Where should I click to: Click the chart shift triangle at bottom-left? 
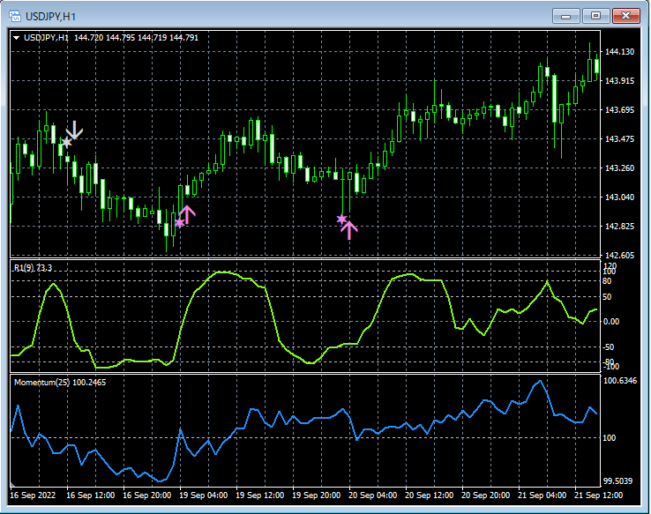pos(12,485)
